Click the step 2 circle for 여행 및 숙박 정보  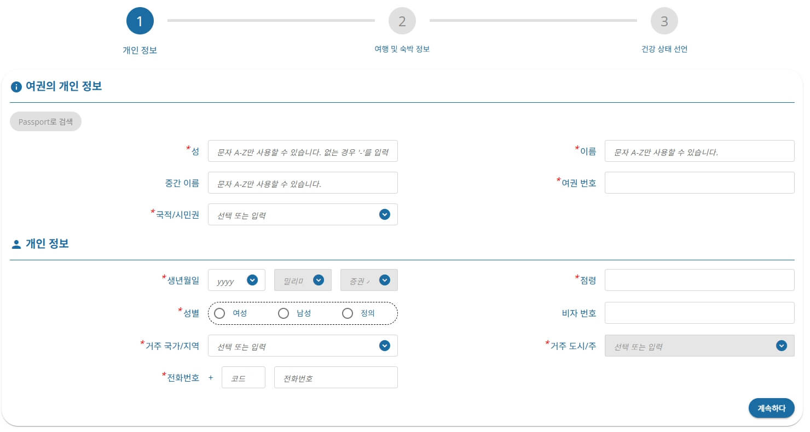point(402,21)
